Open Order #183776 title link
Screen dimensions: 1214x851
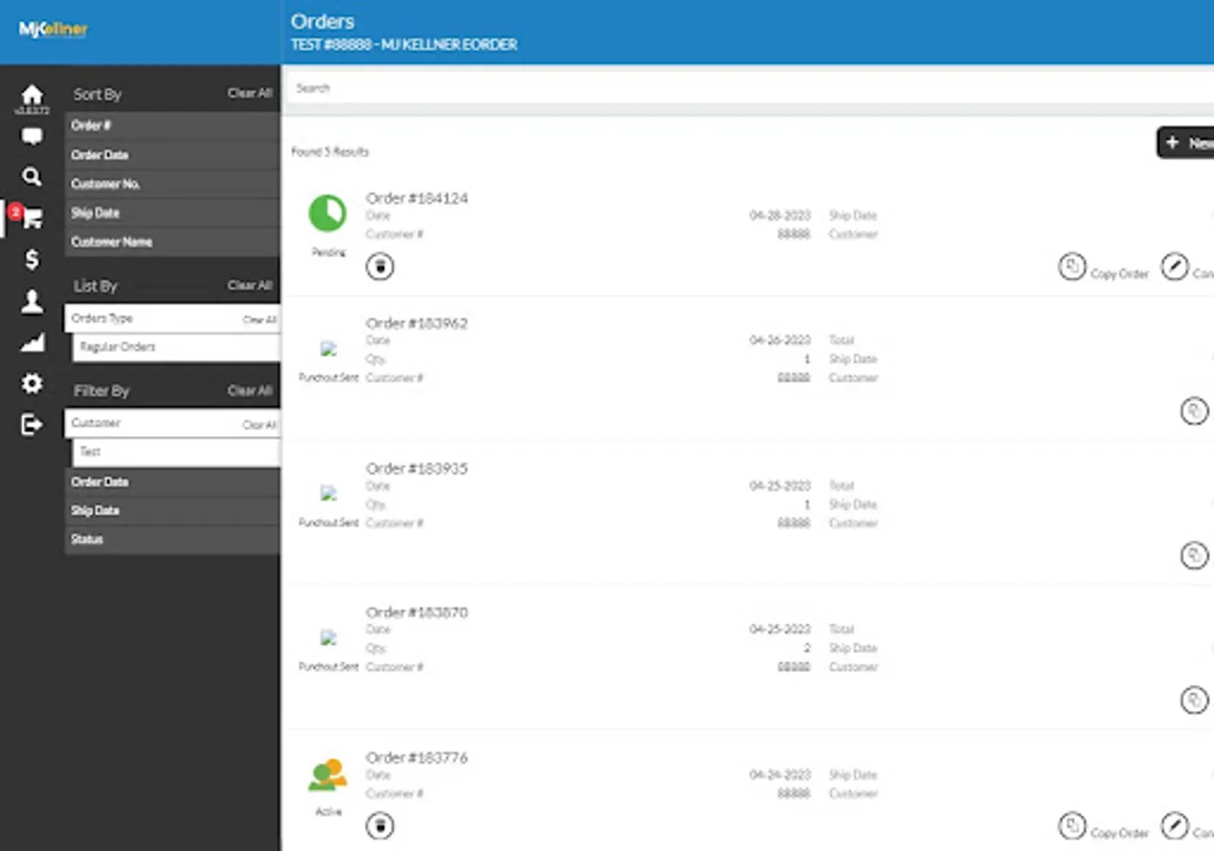pyautogui.click(x=417, y=757)
